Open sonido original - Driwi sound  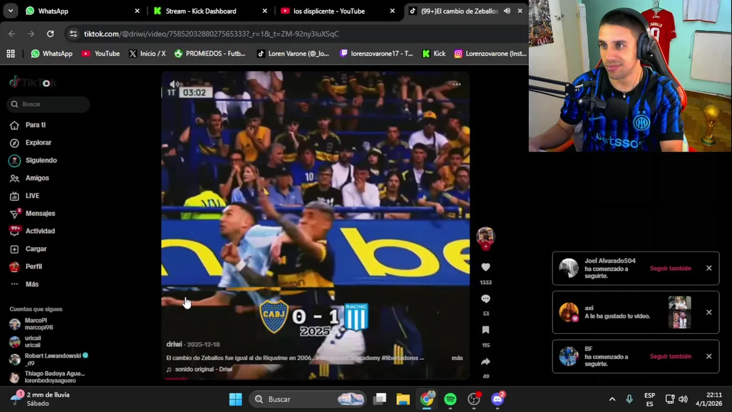203,370
